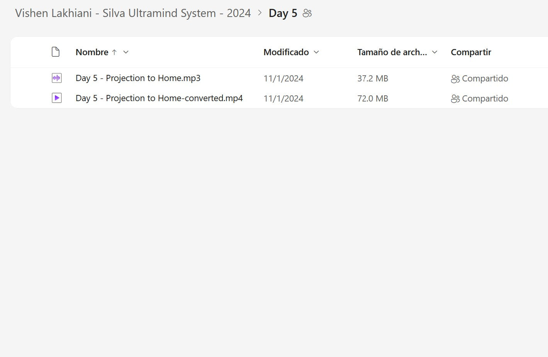Click Compartido status for the mp3 file
Image resolution: width=548 pixels, height=357 pixels.
pyautogui.click(x=485, y=79)
